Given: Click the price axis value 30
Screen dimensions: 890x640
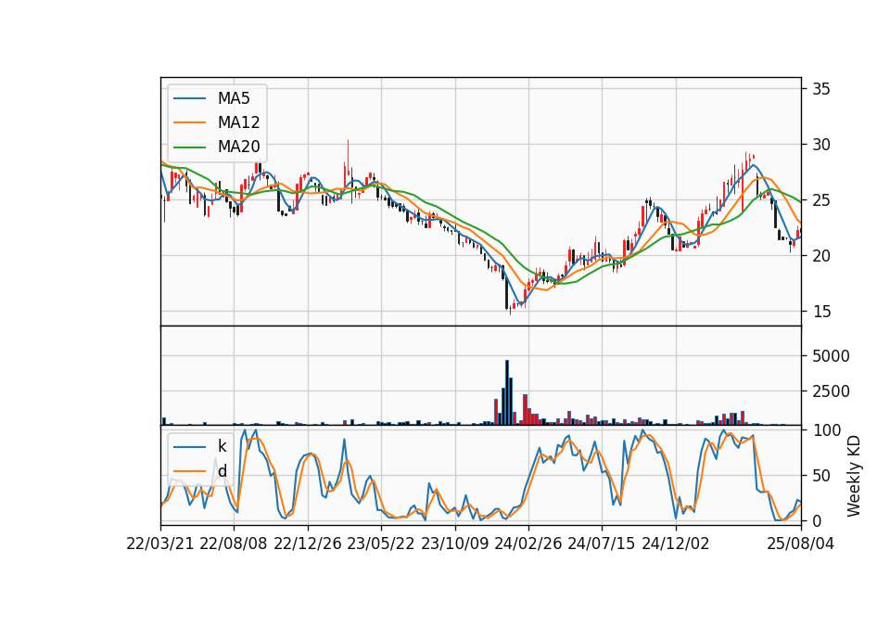Looking at the screenshot, I should click(x=821, y=145).
